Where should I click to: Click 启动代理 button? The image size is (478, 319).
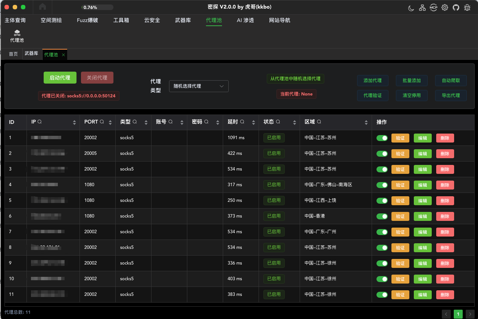click(60, 78)
